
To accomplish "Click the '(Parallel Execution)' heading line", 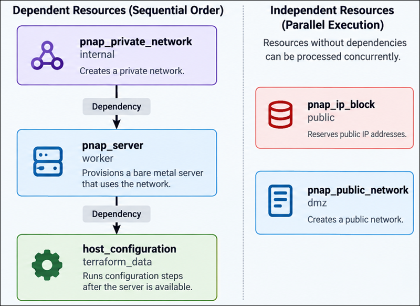I will point(333,25).
